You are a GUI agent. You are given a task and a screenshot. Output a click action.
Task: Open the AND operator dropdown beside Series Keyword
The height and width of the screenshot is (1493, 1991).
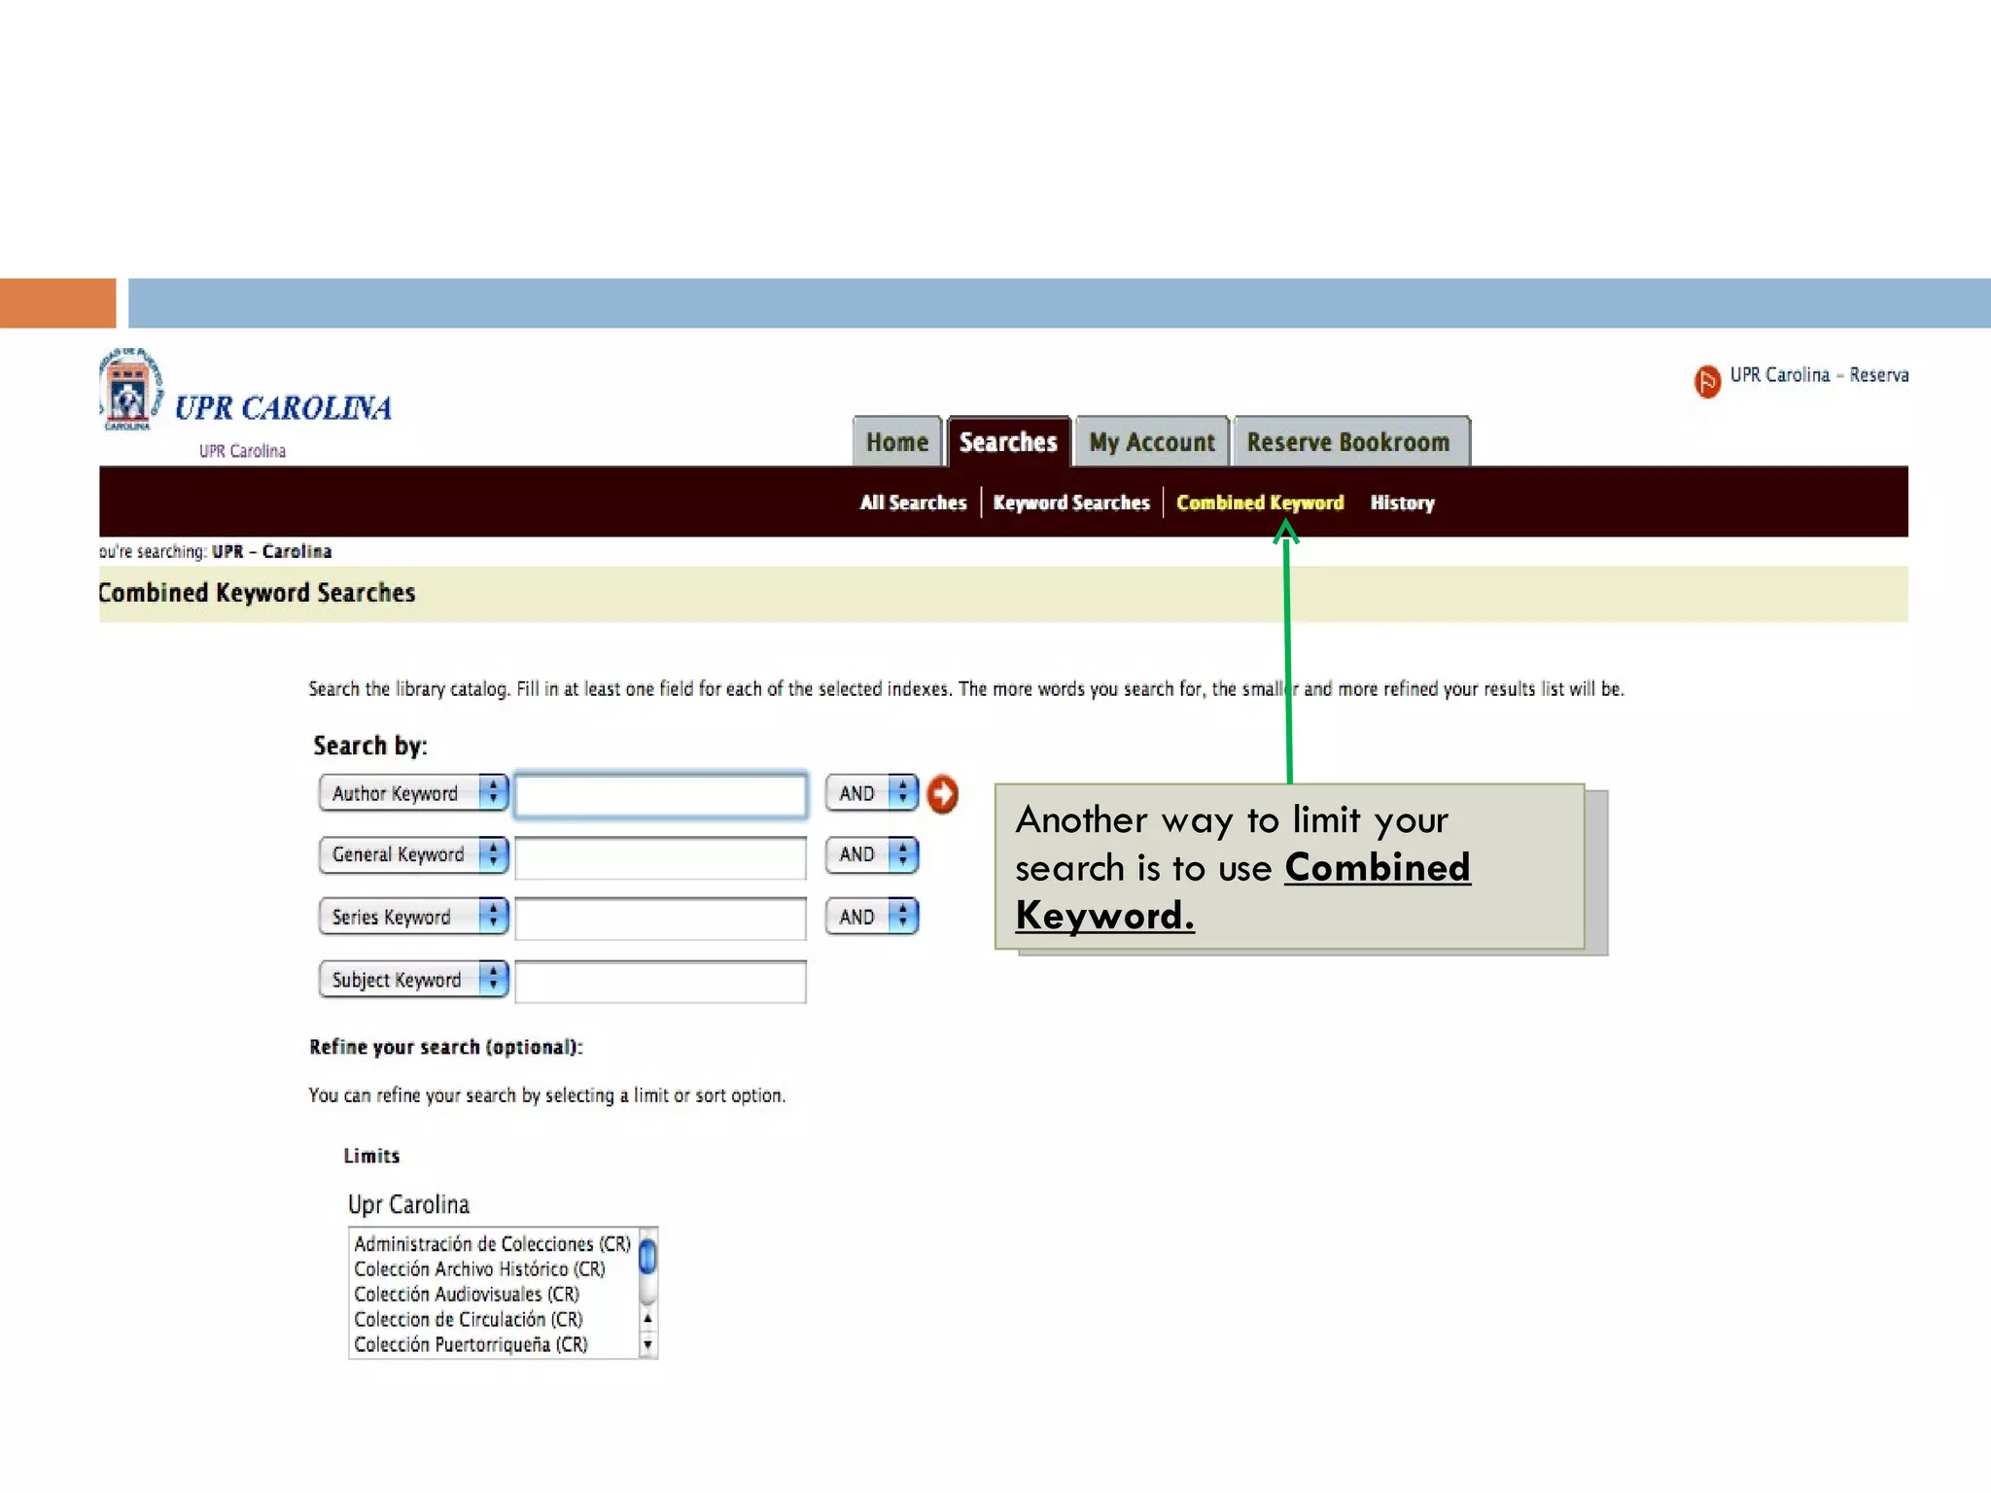tap(872, 917)
